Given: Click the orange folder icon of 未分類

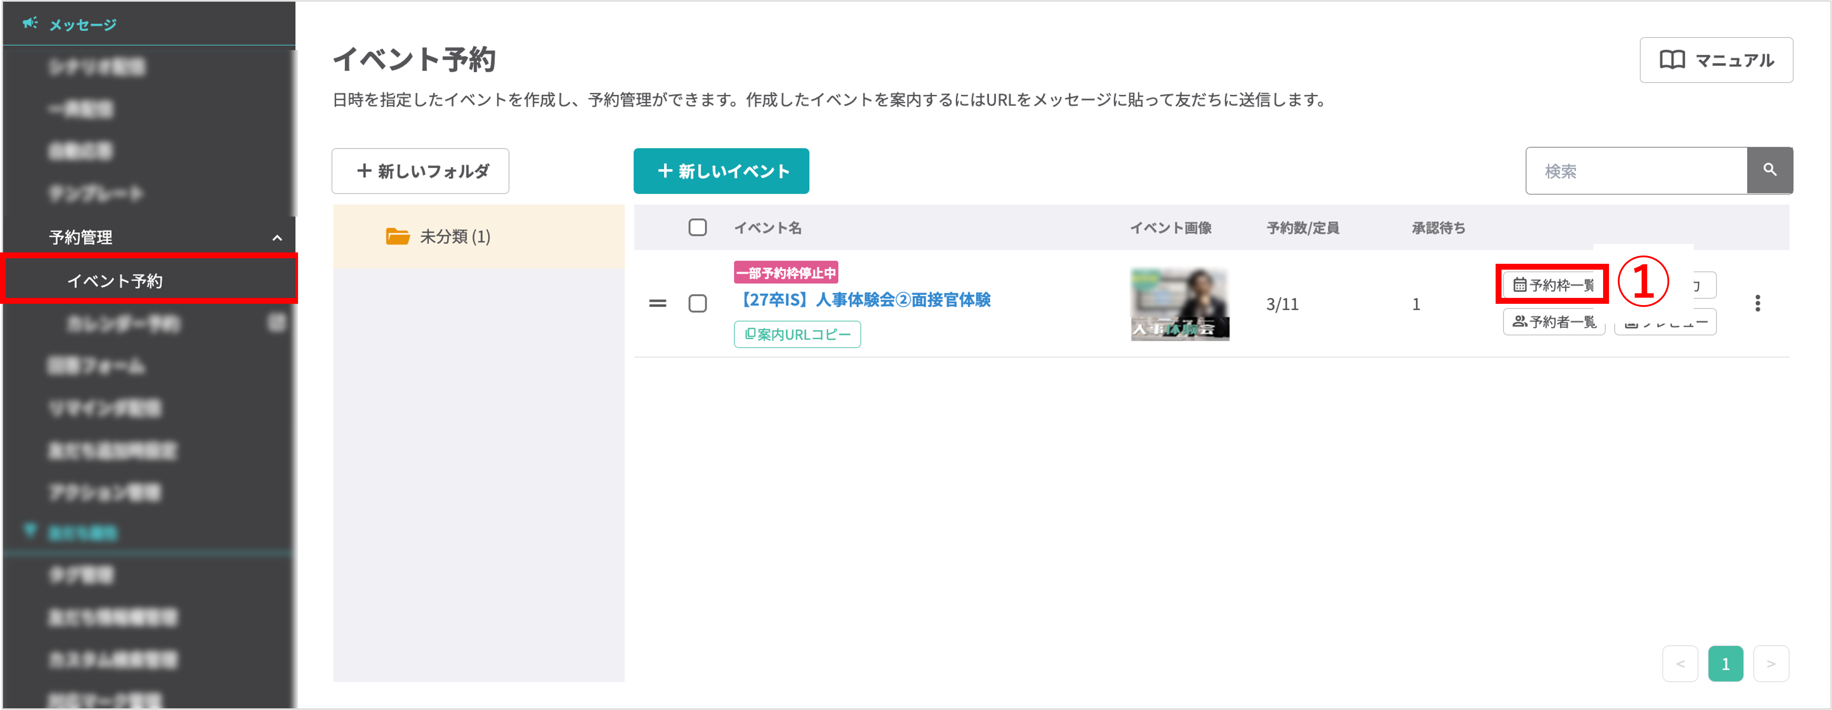Looking at the screenshot, I should point(398,236).
